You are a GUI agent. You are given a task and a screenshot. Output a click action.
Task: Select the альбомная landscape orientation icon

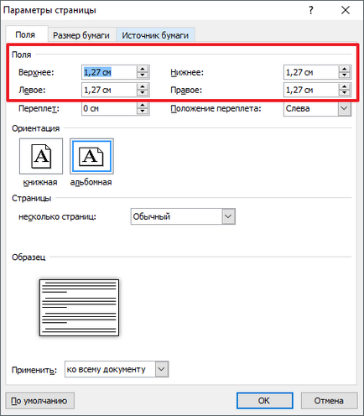tap(91, 156)
